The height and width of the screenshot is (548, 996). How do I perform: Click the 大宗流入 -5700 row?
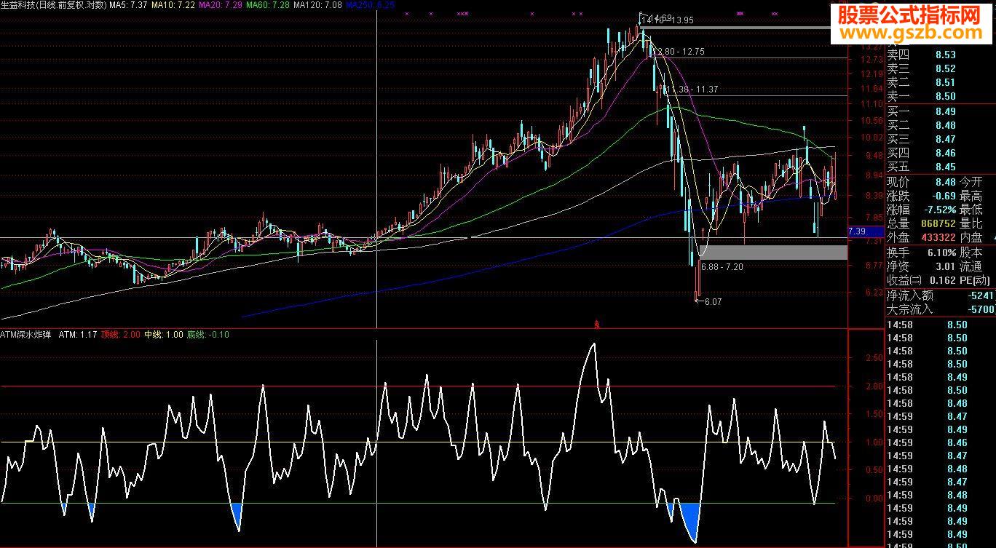[x=940, y=309]
